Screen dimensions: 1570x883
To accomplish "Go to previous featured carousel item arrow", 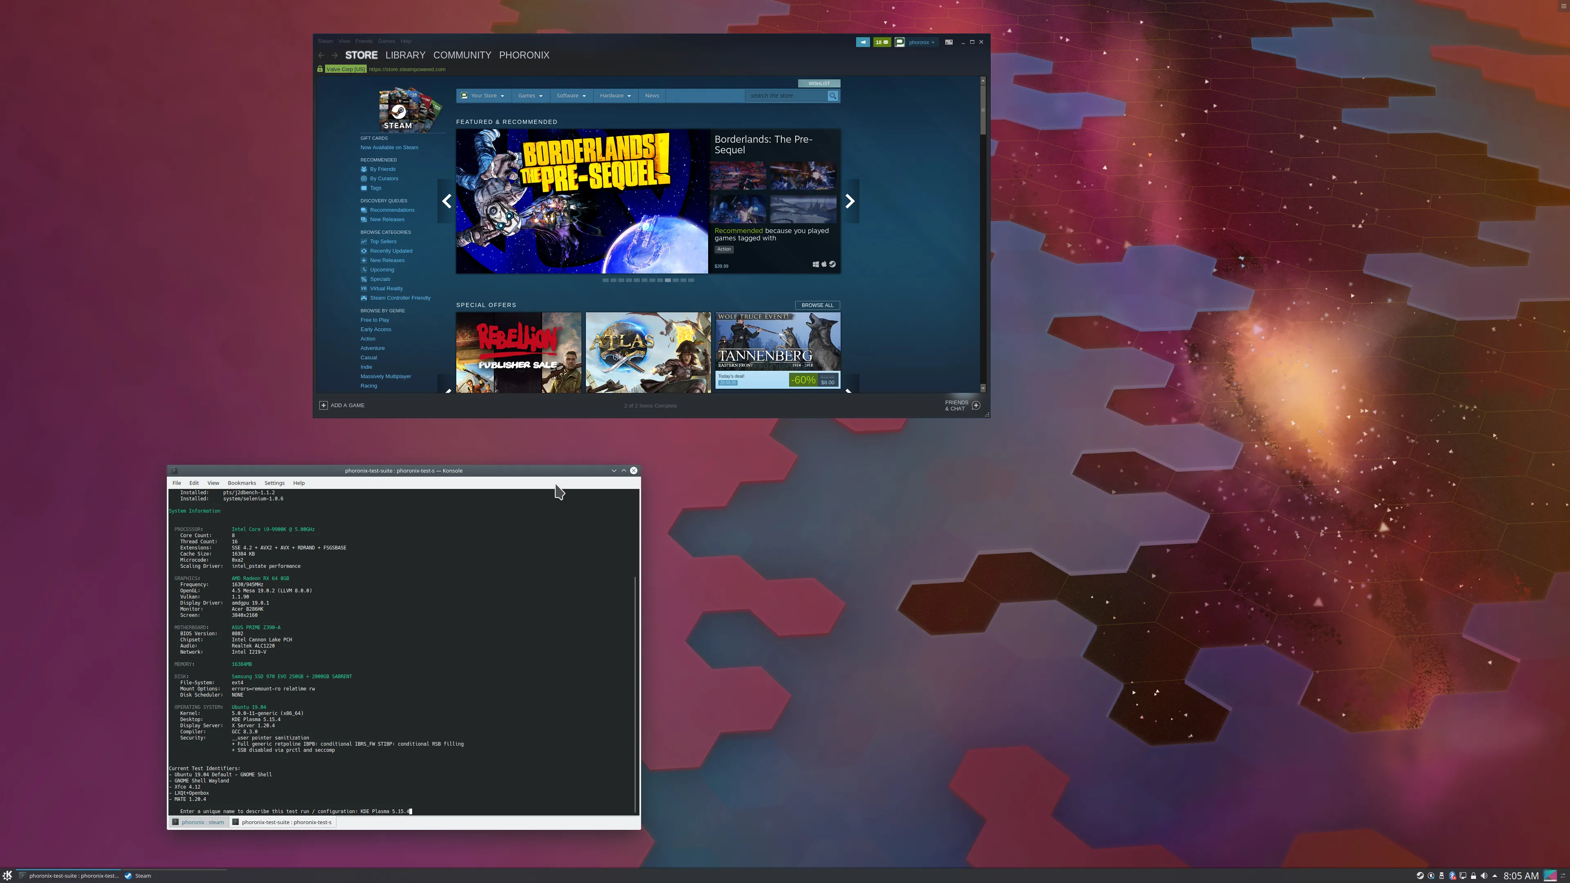I will point(447,201).
